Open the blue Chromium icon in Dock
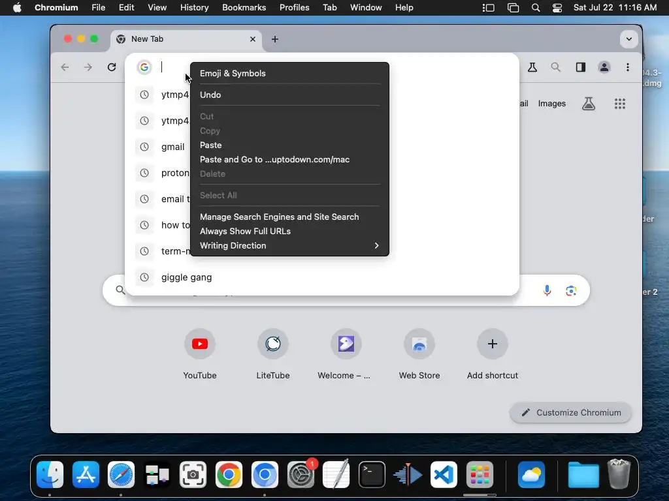The height and width of the screenshot is (501, 669). pyautogui.click(x=265, y=475)
